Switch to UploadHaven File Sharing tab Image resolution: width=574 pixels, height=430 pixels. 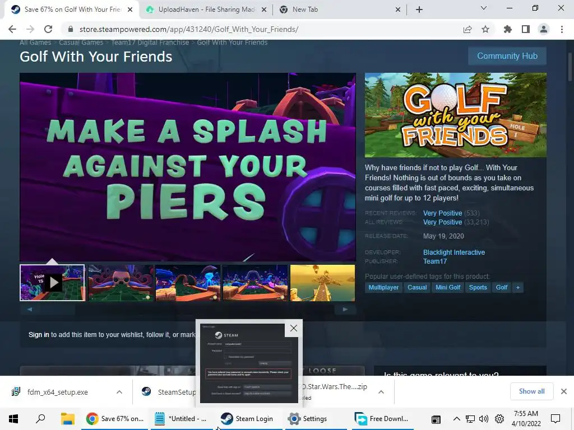click(206, 10)
